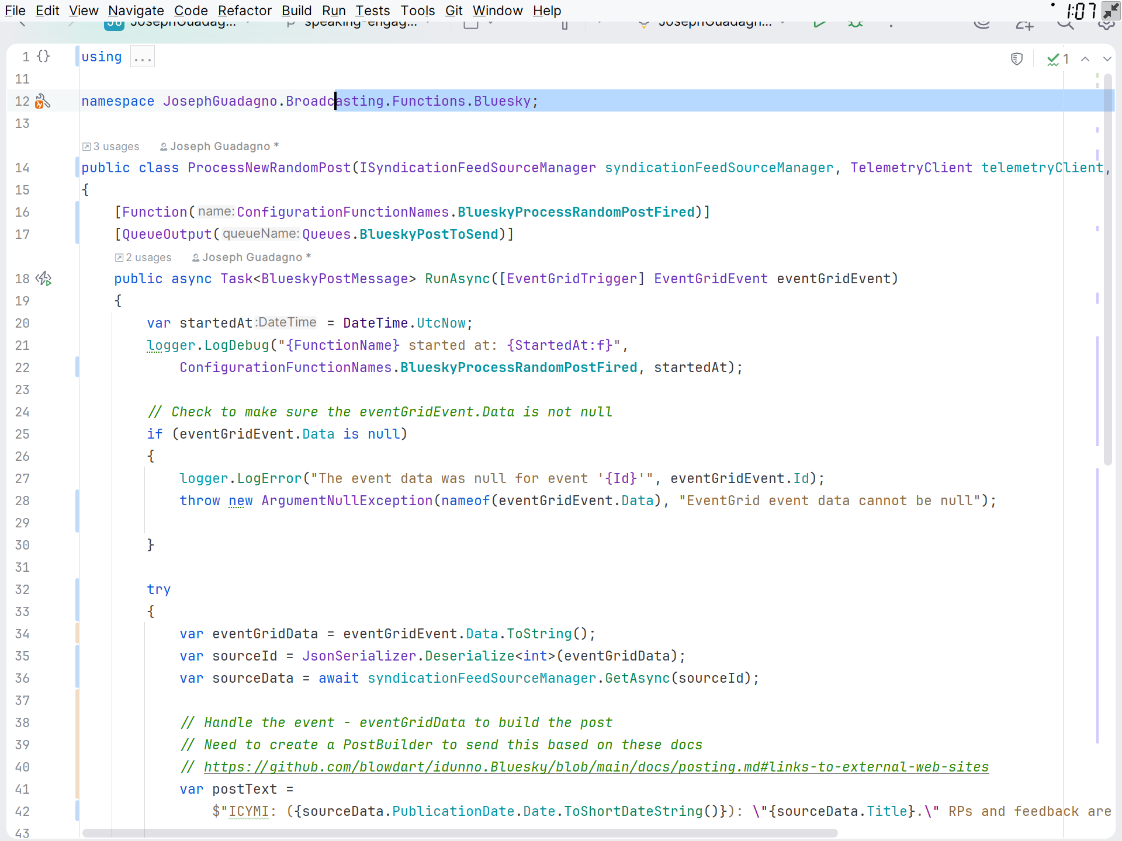Run the project with the green run button
This screenshot has width=1122, height=841.
(819, 25)
